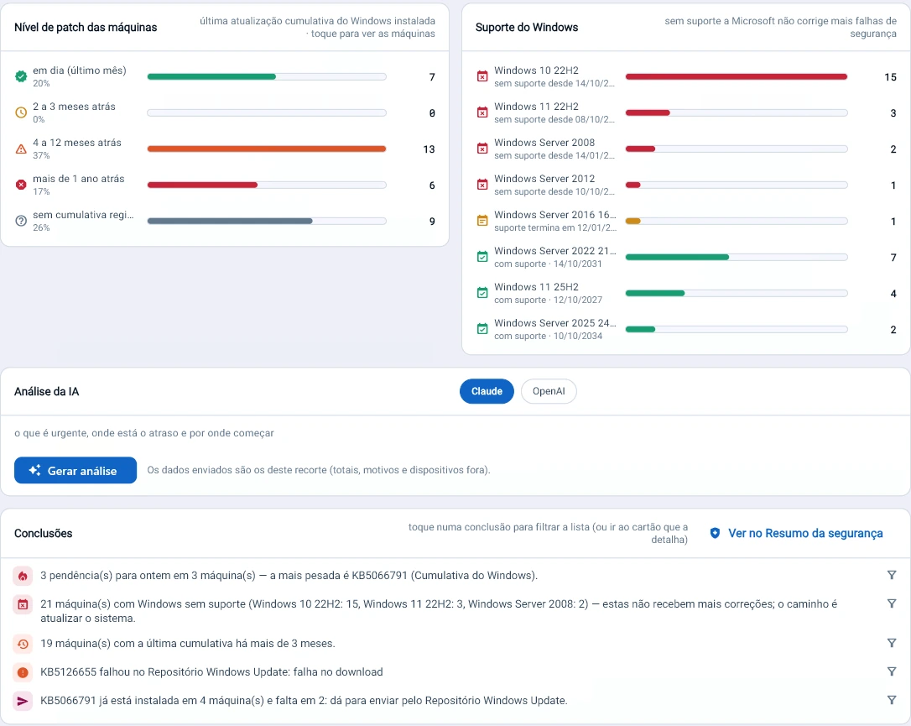911x726 pixels.
Task: Click the send arrow icon on the KB5066791 conclusion
Action: pyautogui.click(x=23, y=701)
